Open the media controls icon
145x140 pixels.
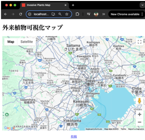[x=89, y=14]
